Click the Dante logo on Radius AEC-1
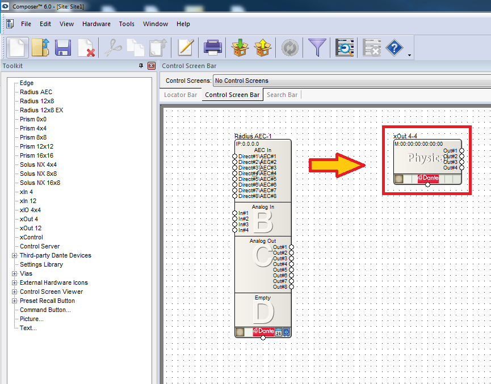Image resolution: width=491 pixels, height=384 pixels. 263,331
